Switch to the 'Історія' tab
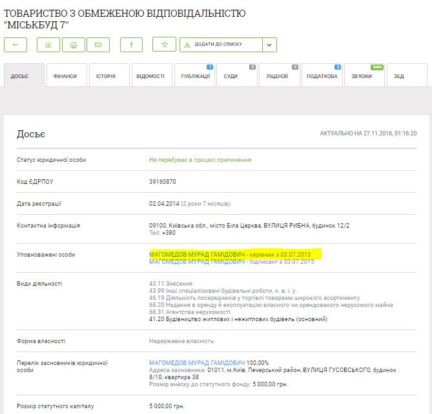Image resolution: width=432 pixels, height=414 pixels. pos(108,76)
